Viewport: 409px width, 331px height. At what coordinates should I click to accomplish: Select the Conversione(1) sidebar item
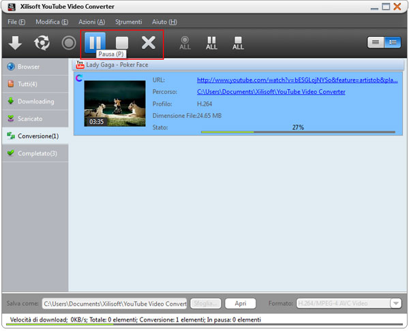point(35,136)
